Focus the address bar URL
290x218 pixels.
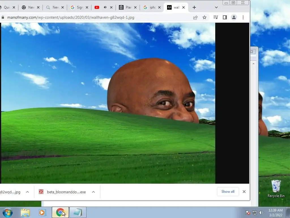click(71, 17)
